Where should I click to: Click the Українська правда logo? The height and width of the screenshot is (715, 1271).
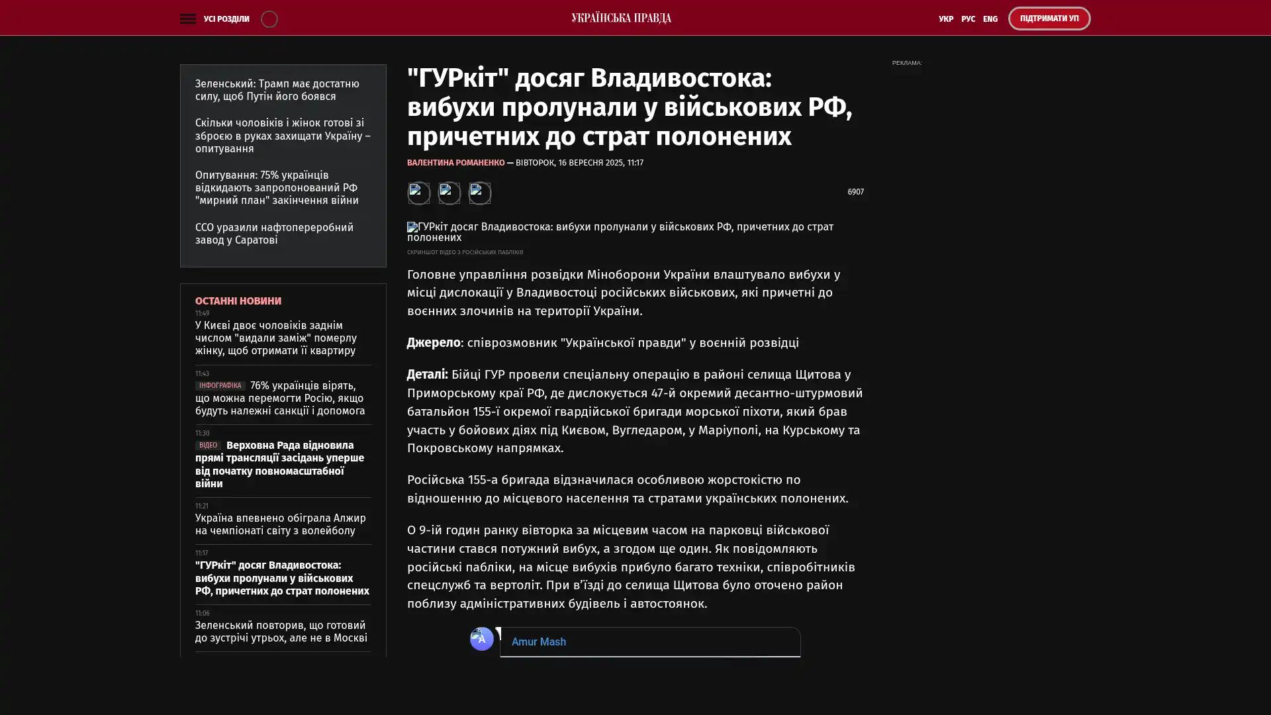point(621,18)
